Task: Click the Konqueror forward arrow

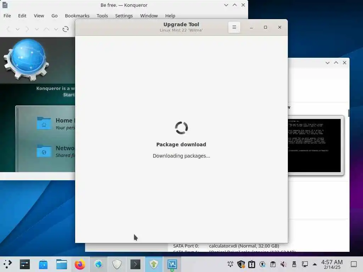Action: point(27,29)
